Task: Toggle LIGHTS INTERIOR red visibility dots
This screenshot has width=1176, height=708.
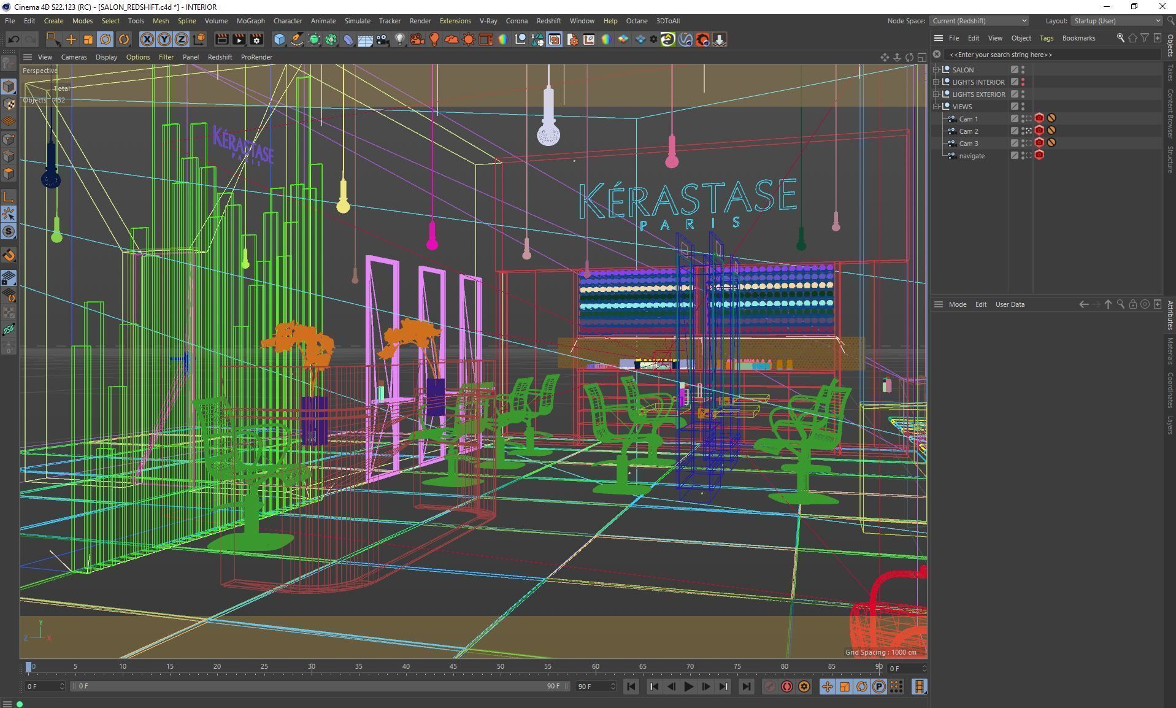Action: click(1023, 82)
